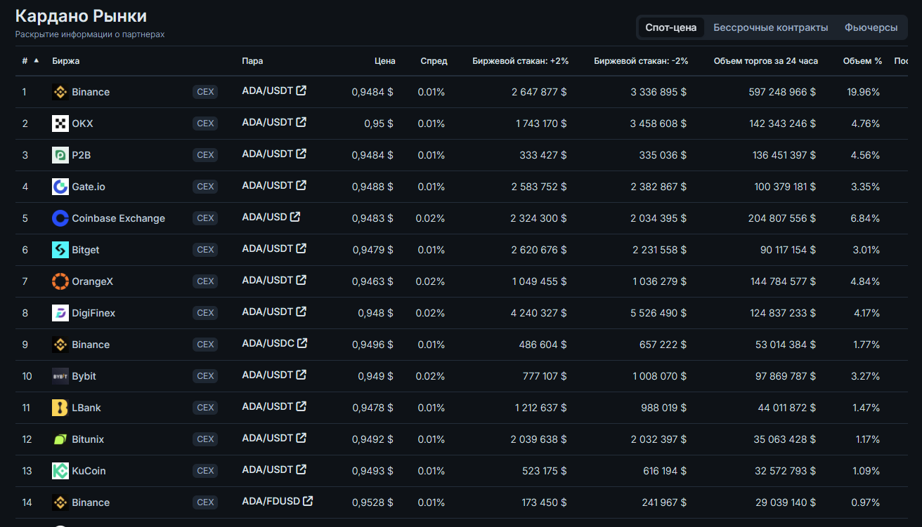Open the ADA/USDT pair link for OrangeX
This screenshot has height=527, width=922.
tap(267, 280)
